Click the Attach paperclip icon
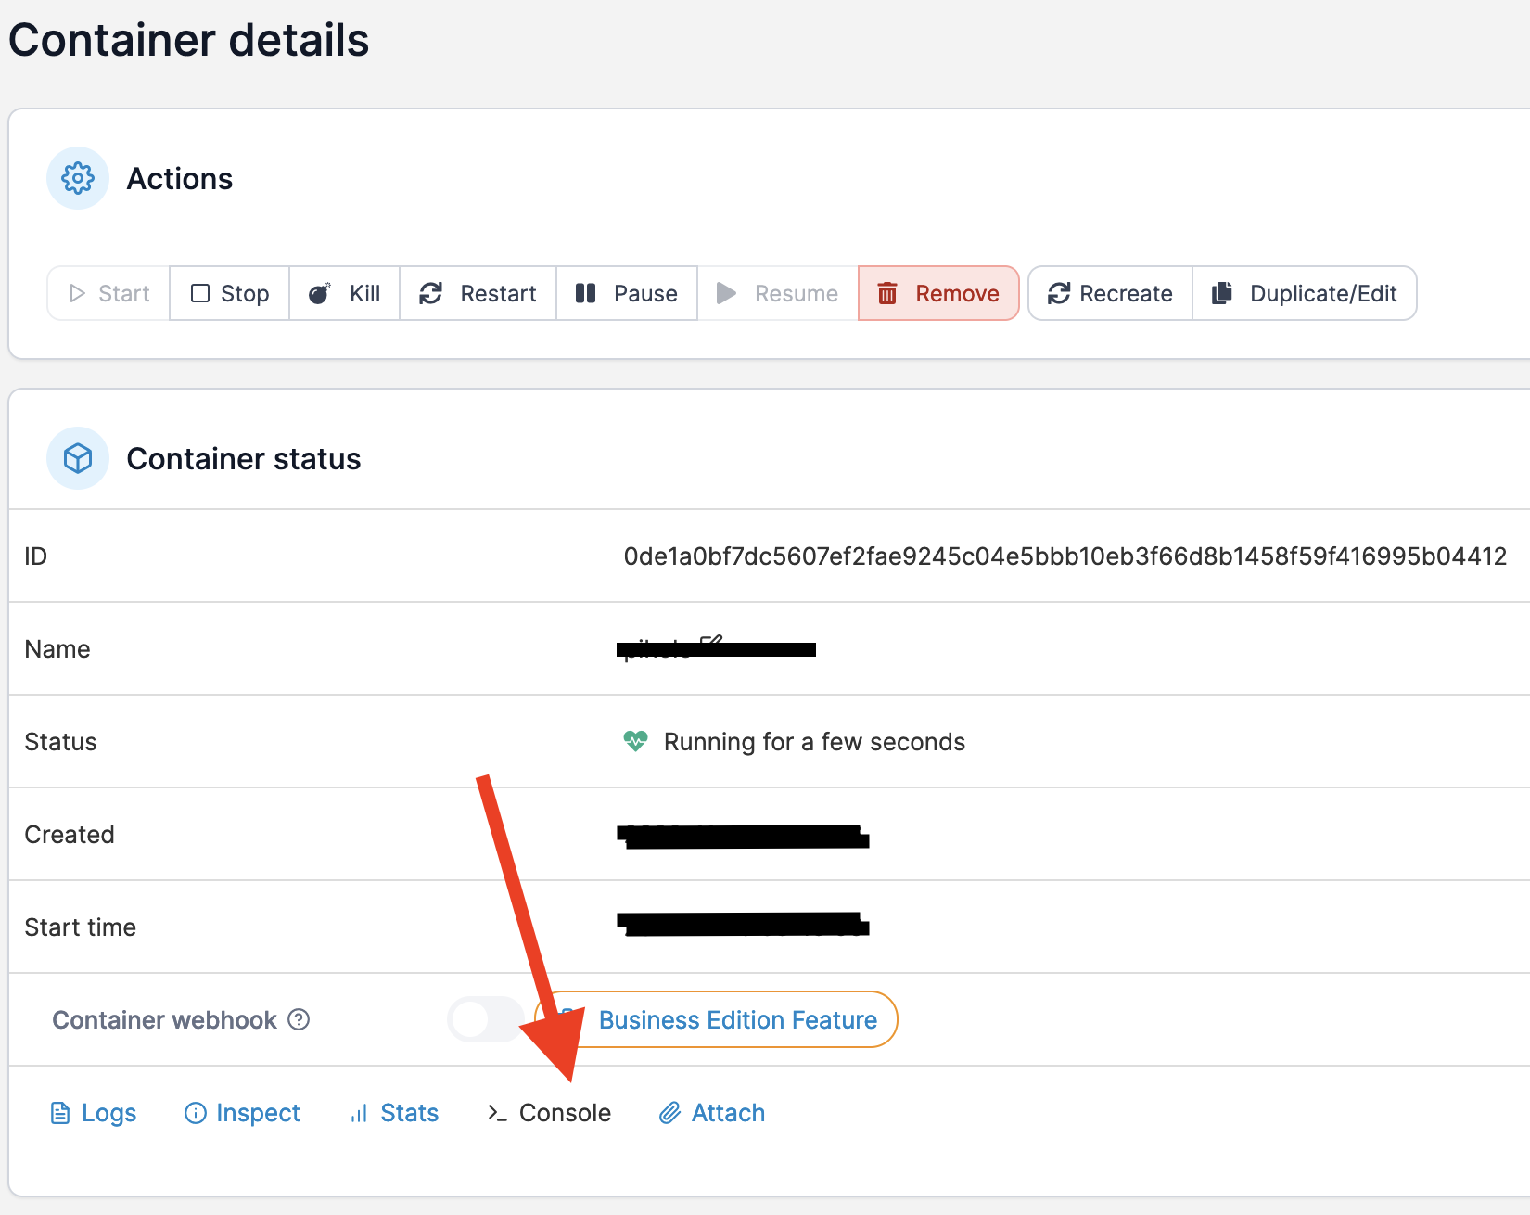The image size is (1530, 1215). 669,1112
